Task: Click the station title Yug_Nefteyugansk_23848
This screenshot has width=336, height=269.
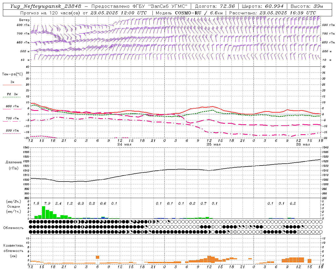Action: point(46,6)
